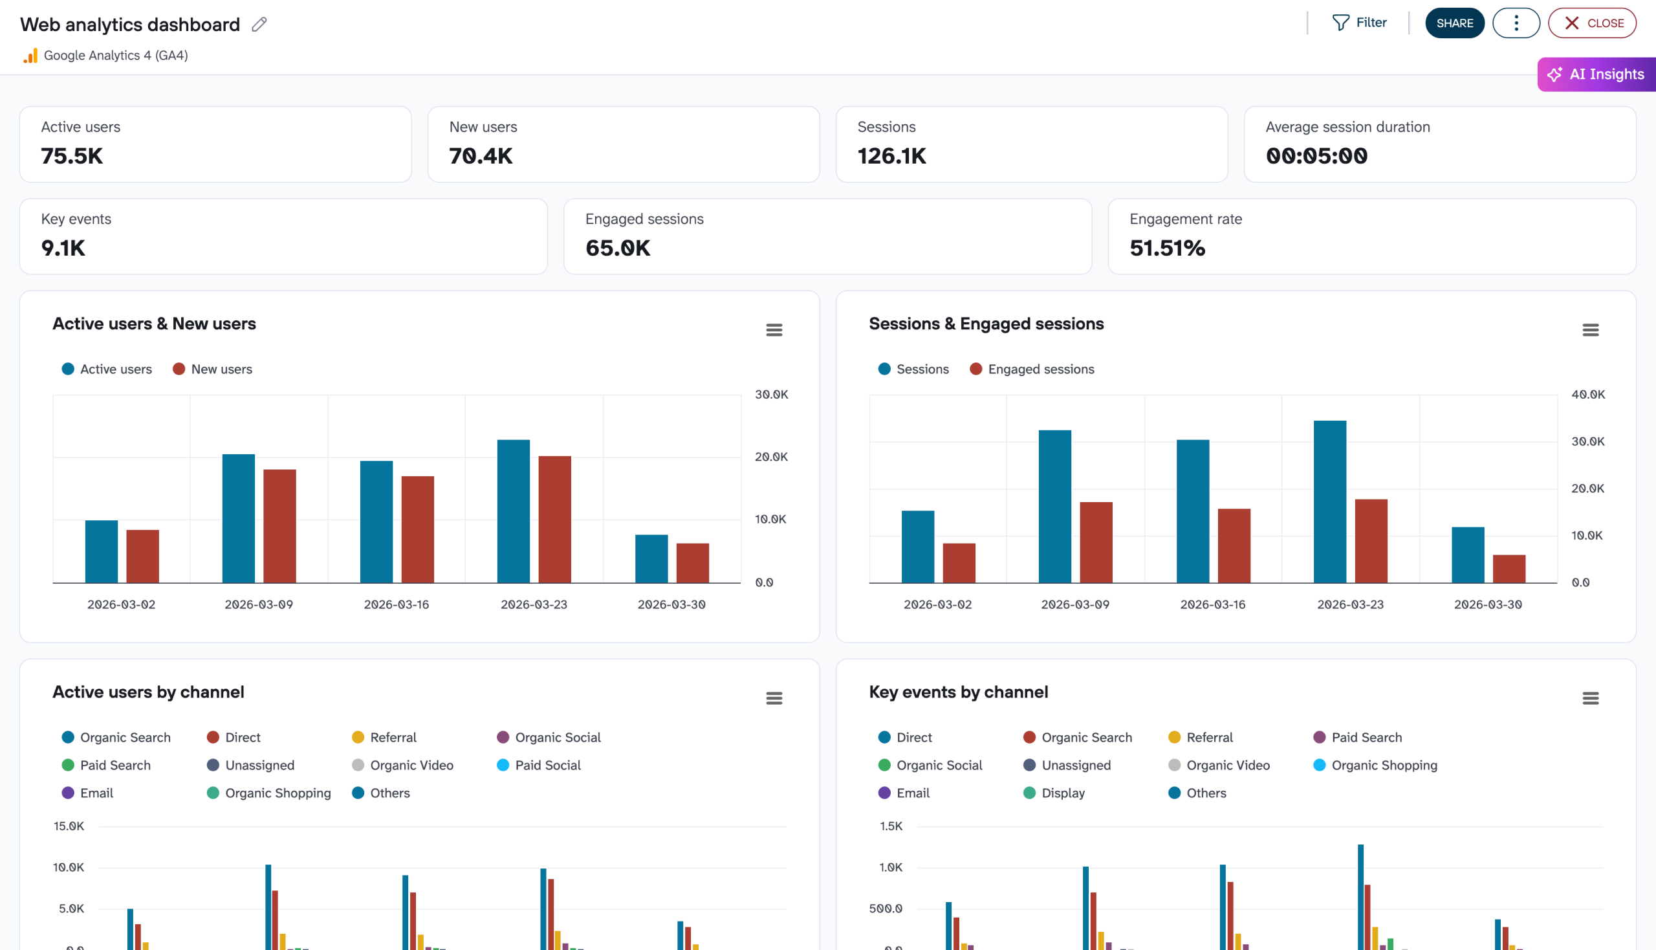Click the Web analytics dashboard title
The image size is (1656, 950).
pos(130,24)
